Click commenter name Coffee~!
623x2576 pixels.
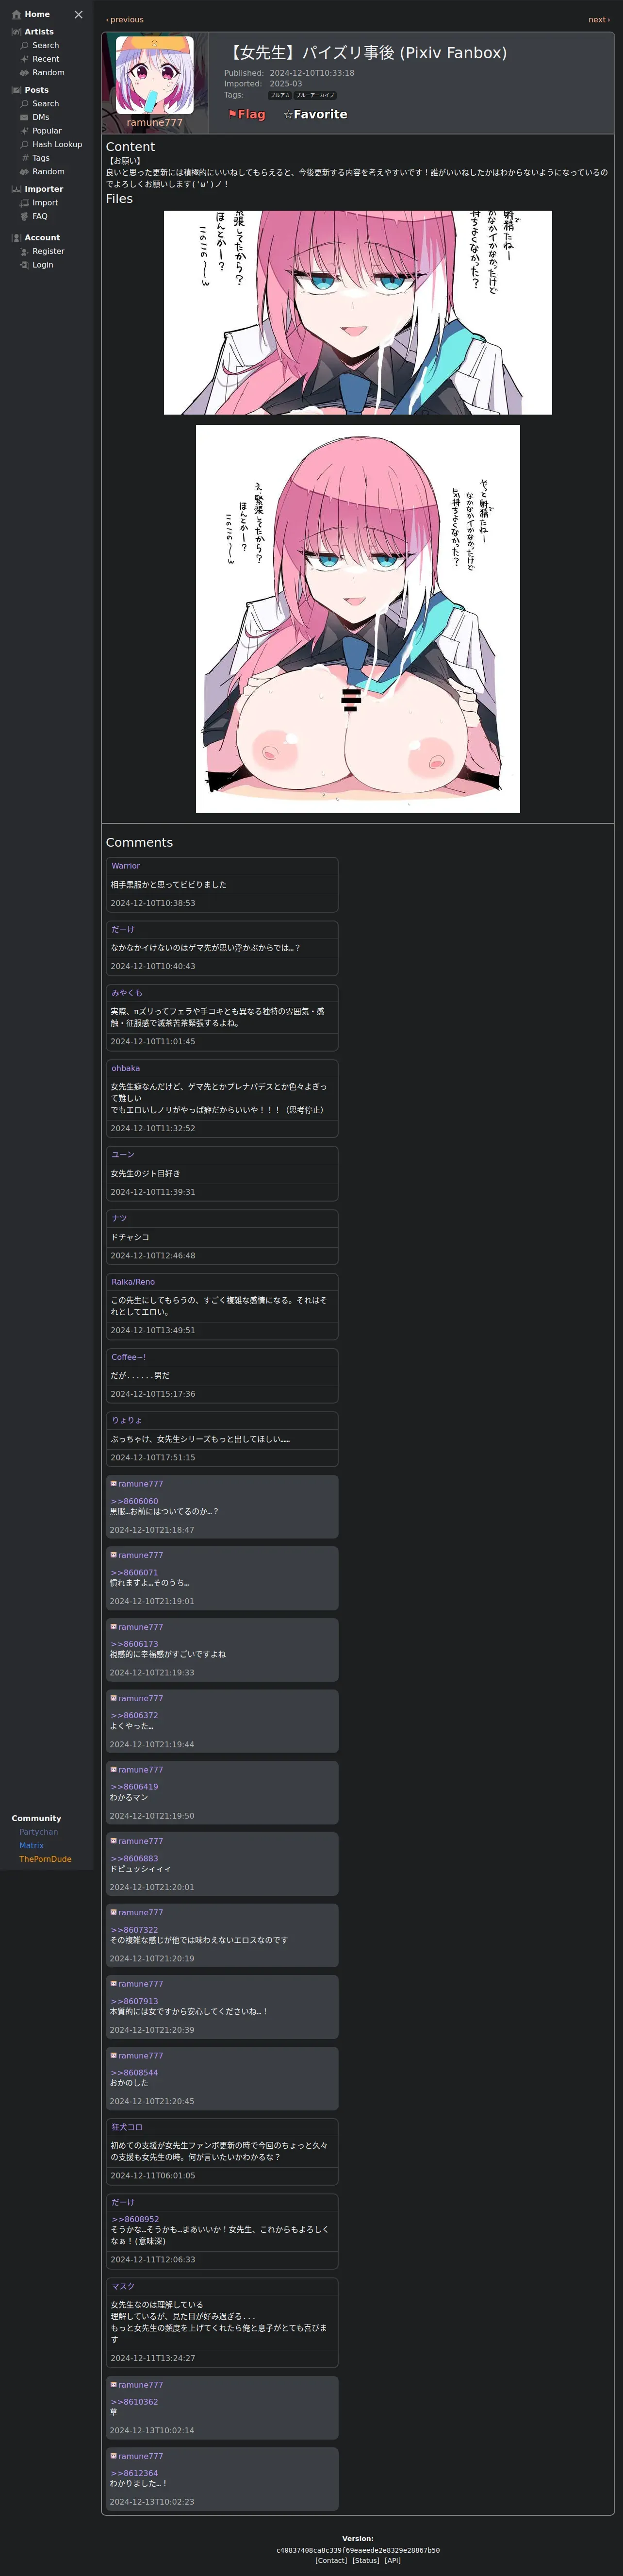pyautogui.click(x=129, y=1357)
